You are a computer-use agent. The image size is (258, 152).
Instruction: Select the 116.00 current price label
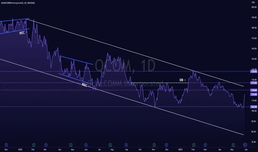click(254, 94)
